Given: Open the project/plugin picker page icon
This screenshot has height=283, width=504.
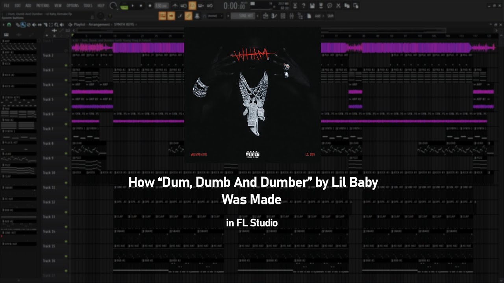Looking at the screenshot, I should pos(309,16).
